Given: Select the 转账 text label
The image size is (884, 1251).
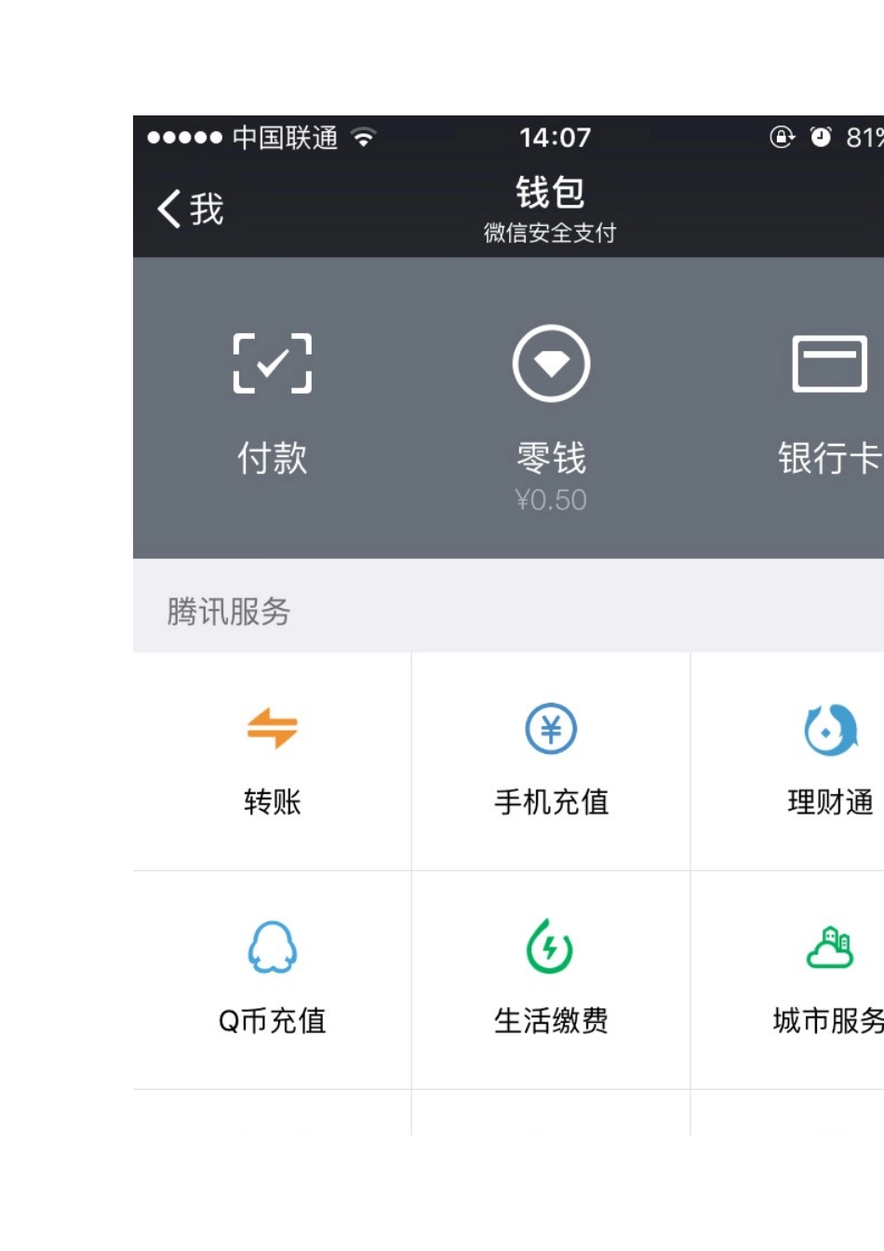Looking at the screenshot, I should coord(272,801).
